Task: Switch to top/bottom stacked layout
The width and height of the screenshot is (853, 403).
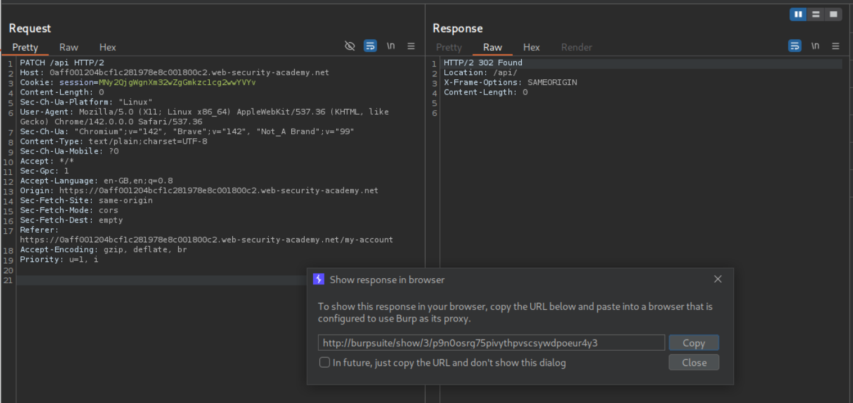Action: (x=815, y=15)
